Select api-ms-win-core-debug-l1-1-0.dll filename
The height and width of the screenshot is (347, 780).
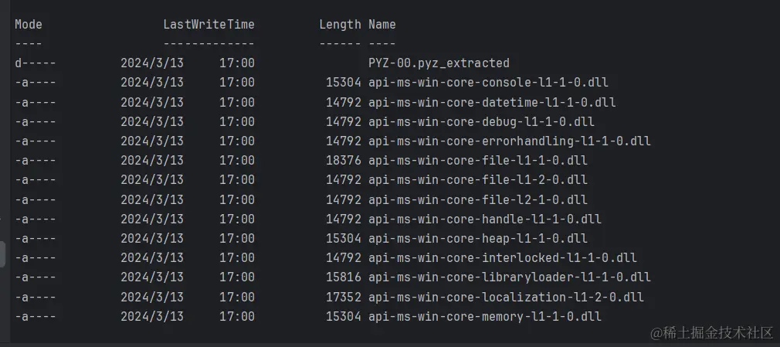(x=481, y=122)
